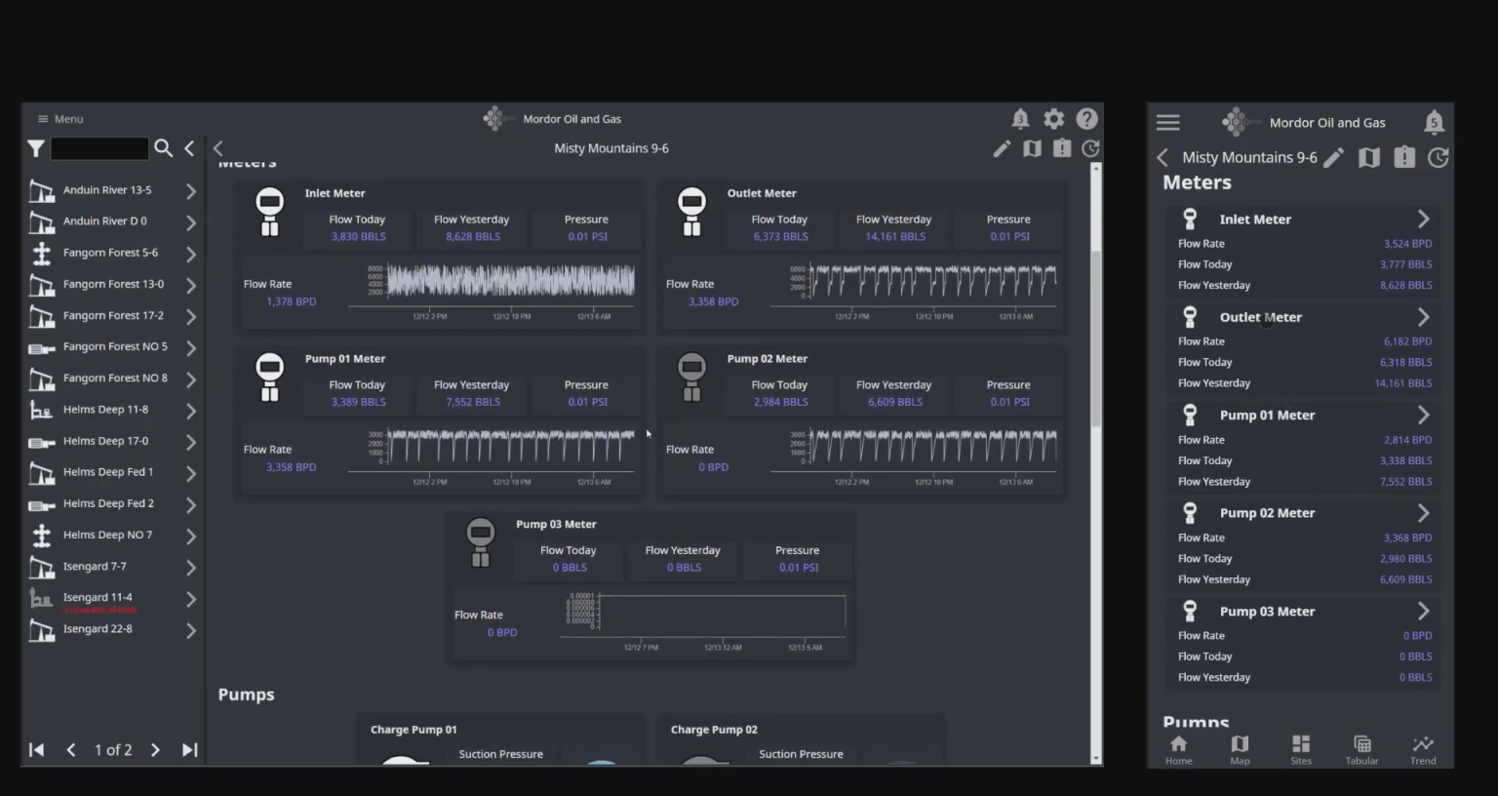Click the help question mark icon
Screen dimensions: 1498x796
1087,119
